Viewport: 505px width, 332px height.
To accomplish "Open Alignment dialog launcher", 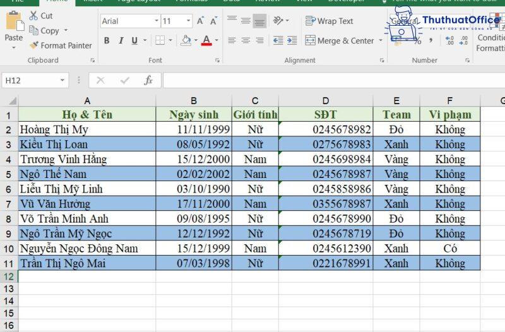I will point(382,60).
